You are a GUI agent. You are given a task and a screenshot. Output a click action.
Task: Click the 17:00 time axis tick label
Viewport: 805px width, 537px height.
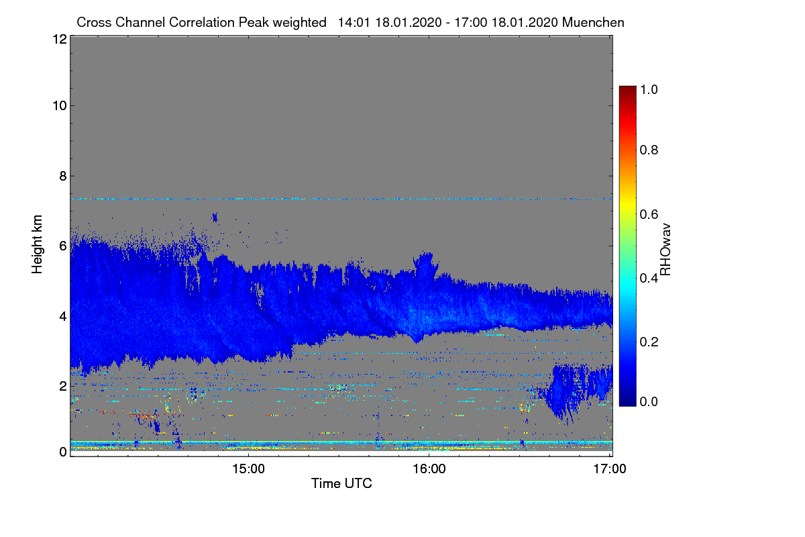click(x=610, y=469)
